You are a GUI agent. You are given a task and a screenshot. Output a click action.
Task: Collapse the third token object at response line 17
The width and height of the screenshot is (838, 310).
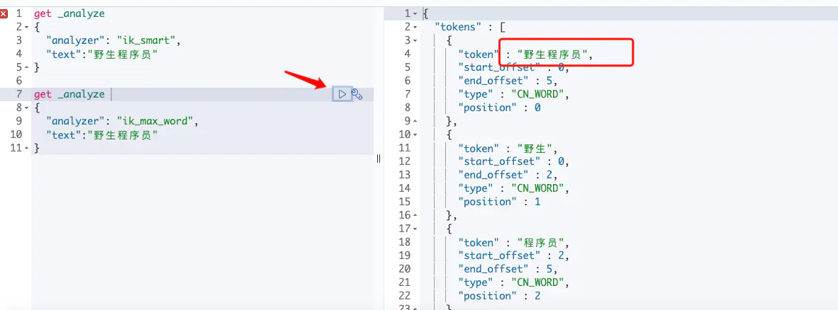click(x=415, y=229)
